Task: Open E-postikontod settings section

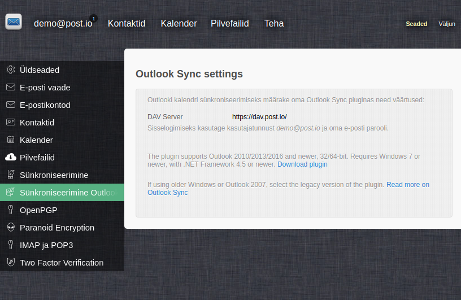Action: pyautogui.click(x=62, y=105)
